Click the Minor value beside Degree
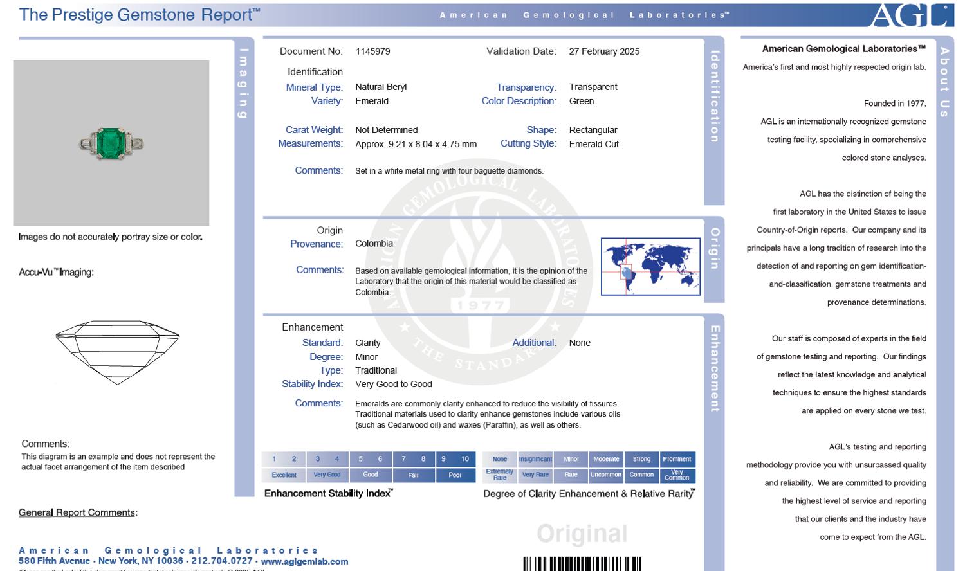The image size is (965, 571). (366, 357)
